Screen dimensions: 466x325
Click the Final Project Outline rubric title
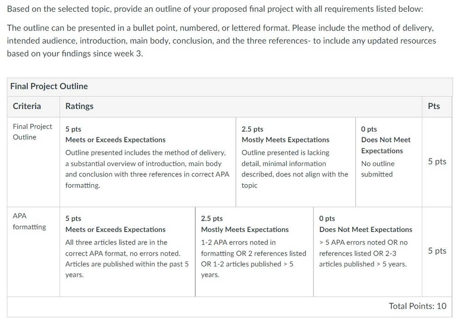tap(49, 86)
